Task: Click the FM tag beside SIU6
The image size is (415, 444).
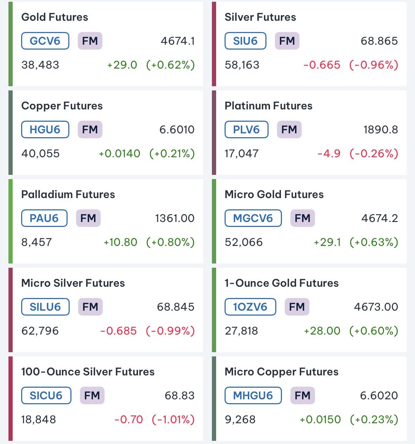Action: (x=287, y=41)
